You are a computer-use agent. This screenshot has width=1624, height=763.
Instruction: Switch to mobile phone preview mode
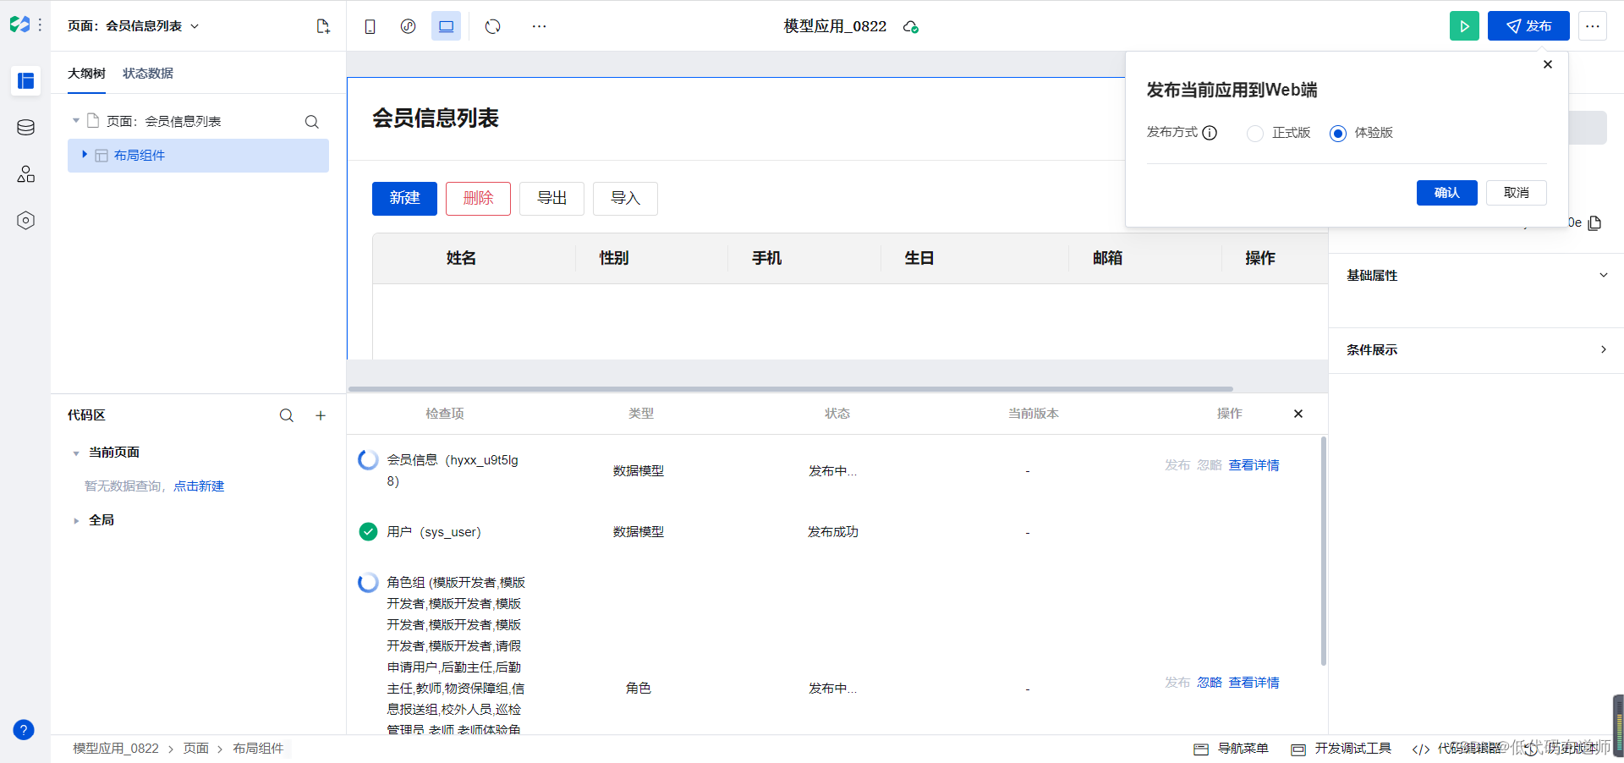[370, 26]
